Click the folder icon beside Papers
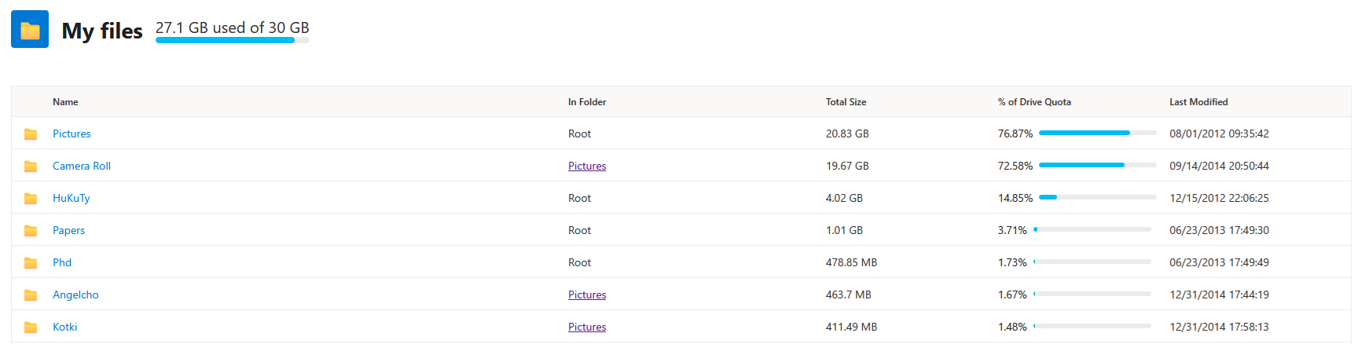Image resolution: width=1354 pixels, height=344 pixels. (x=31, y=231)
